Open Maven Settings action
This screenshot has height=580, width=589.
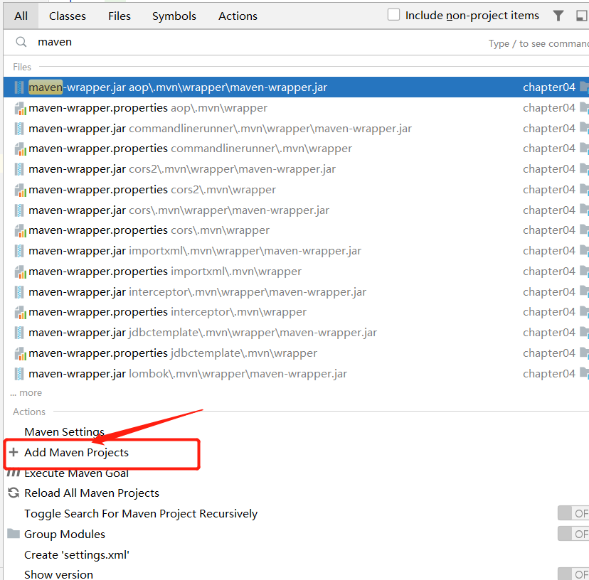point(64,431)
